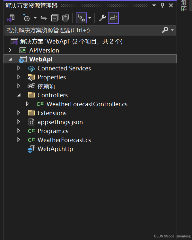Screen dimensions: 192x240
Task: Expand the Properties folder
Action: (19, 77)
